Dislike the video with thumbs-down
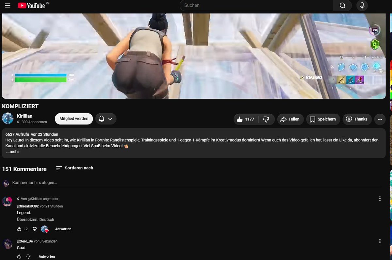 point(266,119)
